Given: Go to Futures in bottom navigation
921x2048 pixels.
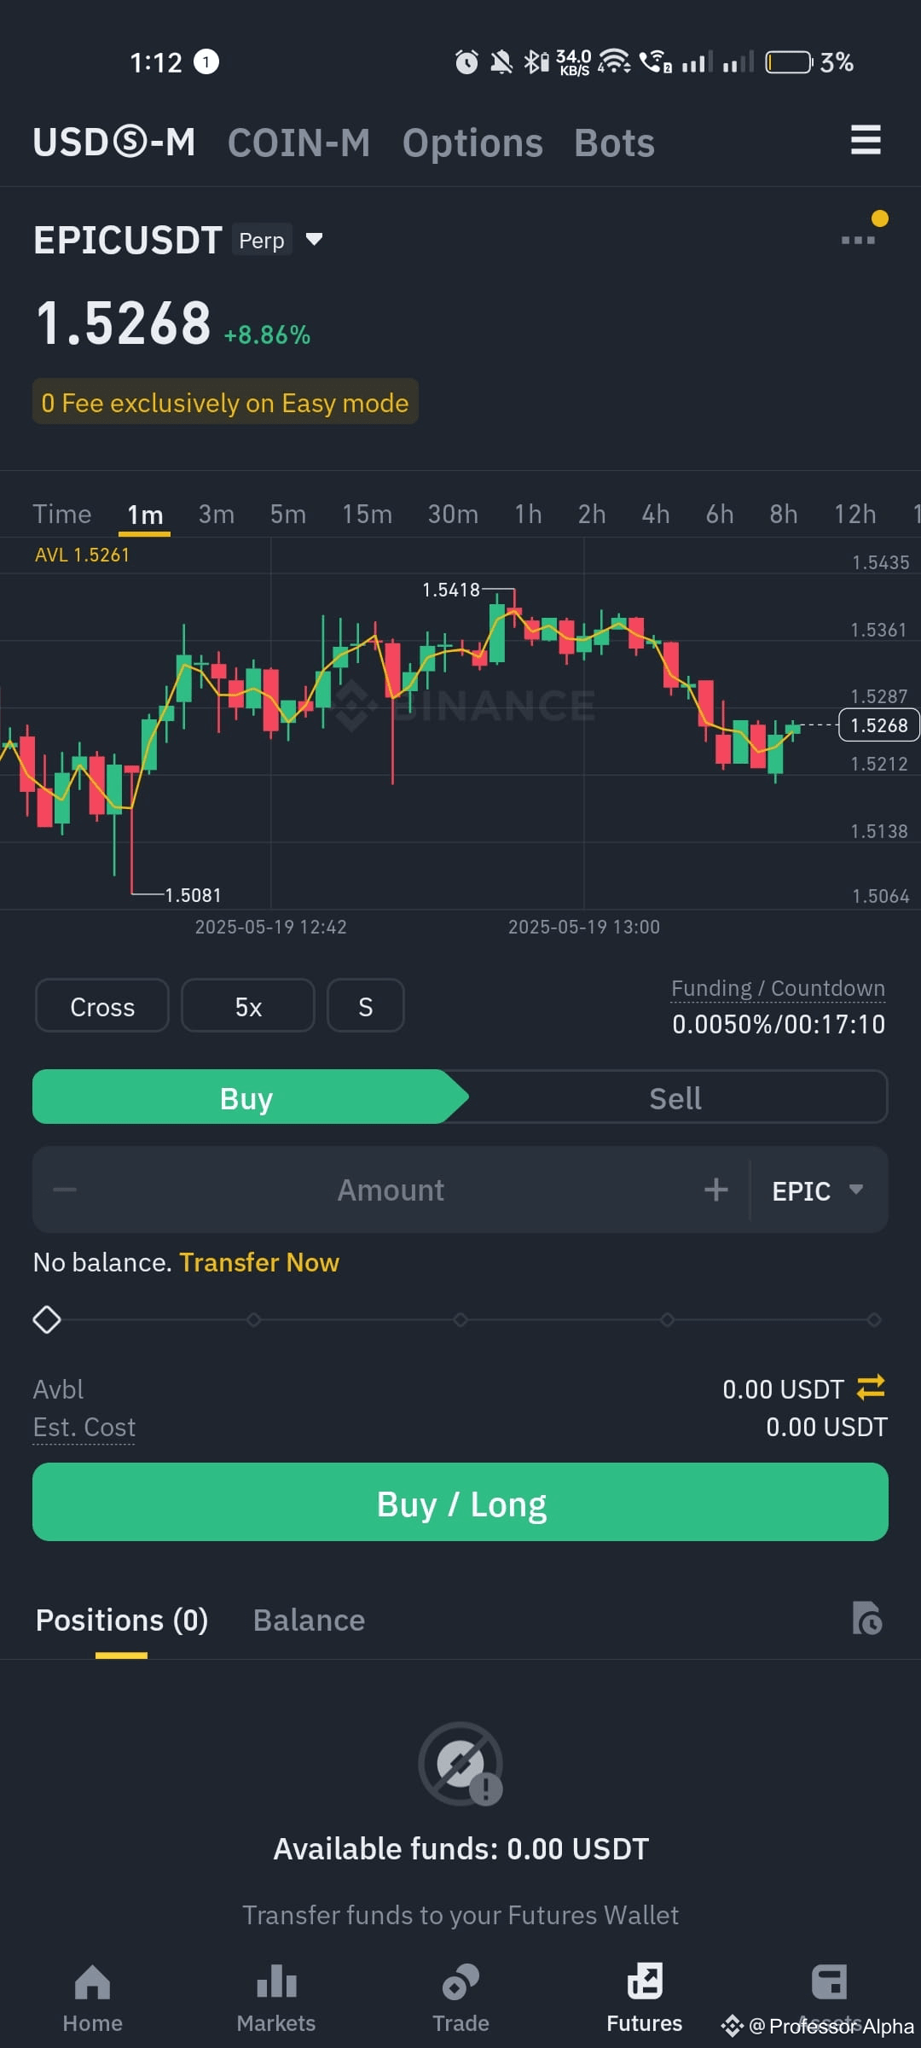Looking at the screenshot, I should click(645, 1999).
